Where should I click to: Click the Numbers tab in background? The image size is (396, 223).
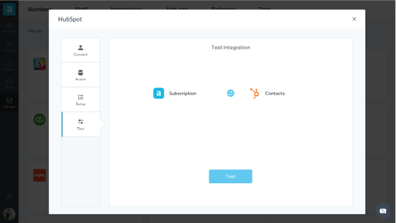[40, 9]
